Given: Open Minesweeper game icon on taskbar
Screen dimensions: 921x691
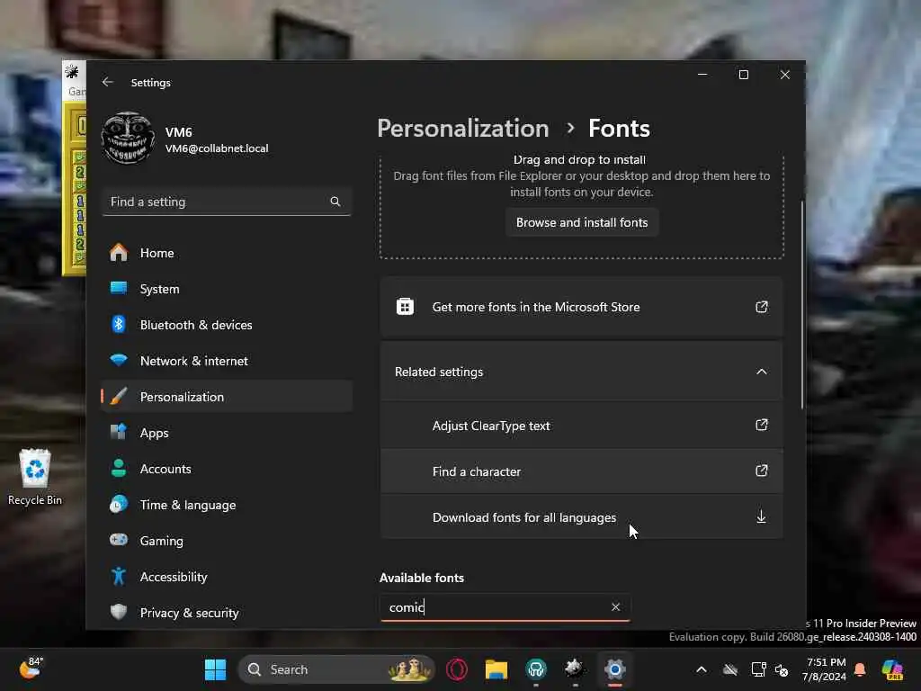Looking at the screenshot, I should pyautogui.click(x=575, y=669).
